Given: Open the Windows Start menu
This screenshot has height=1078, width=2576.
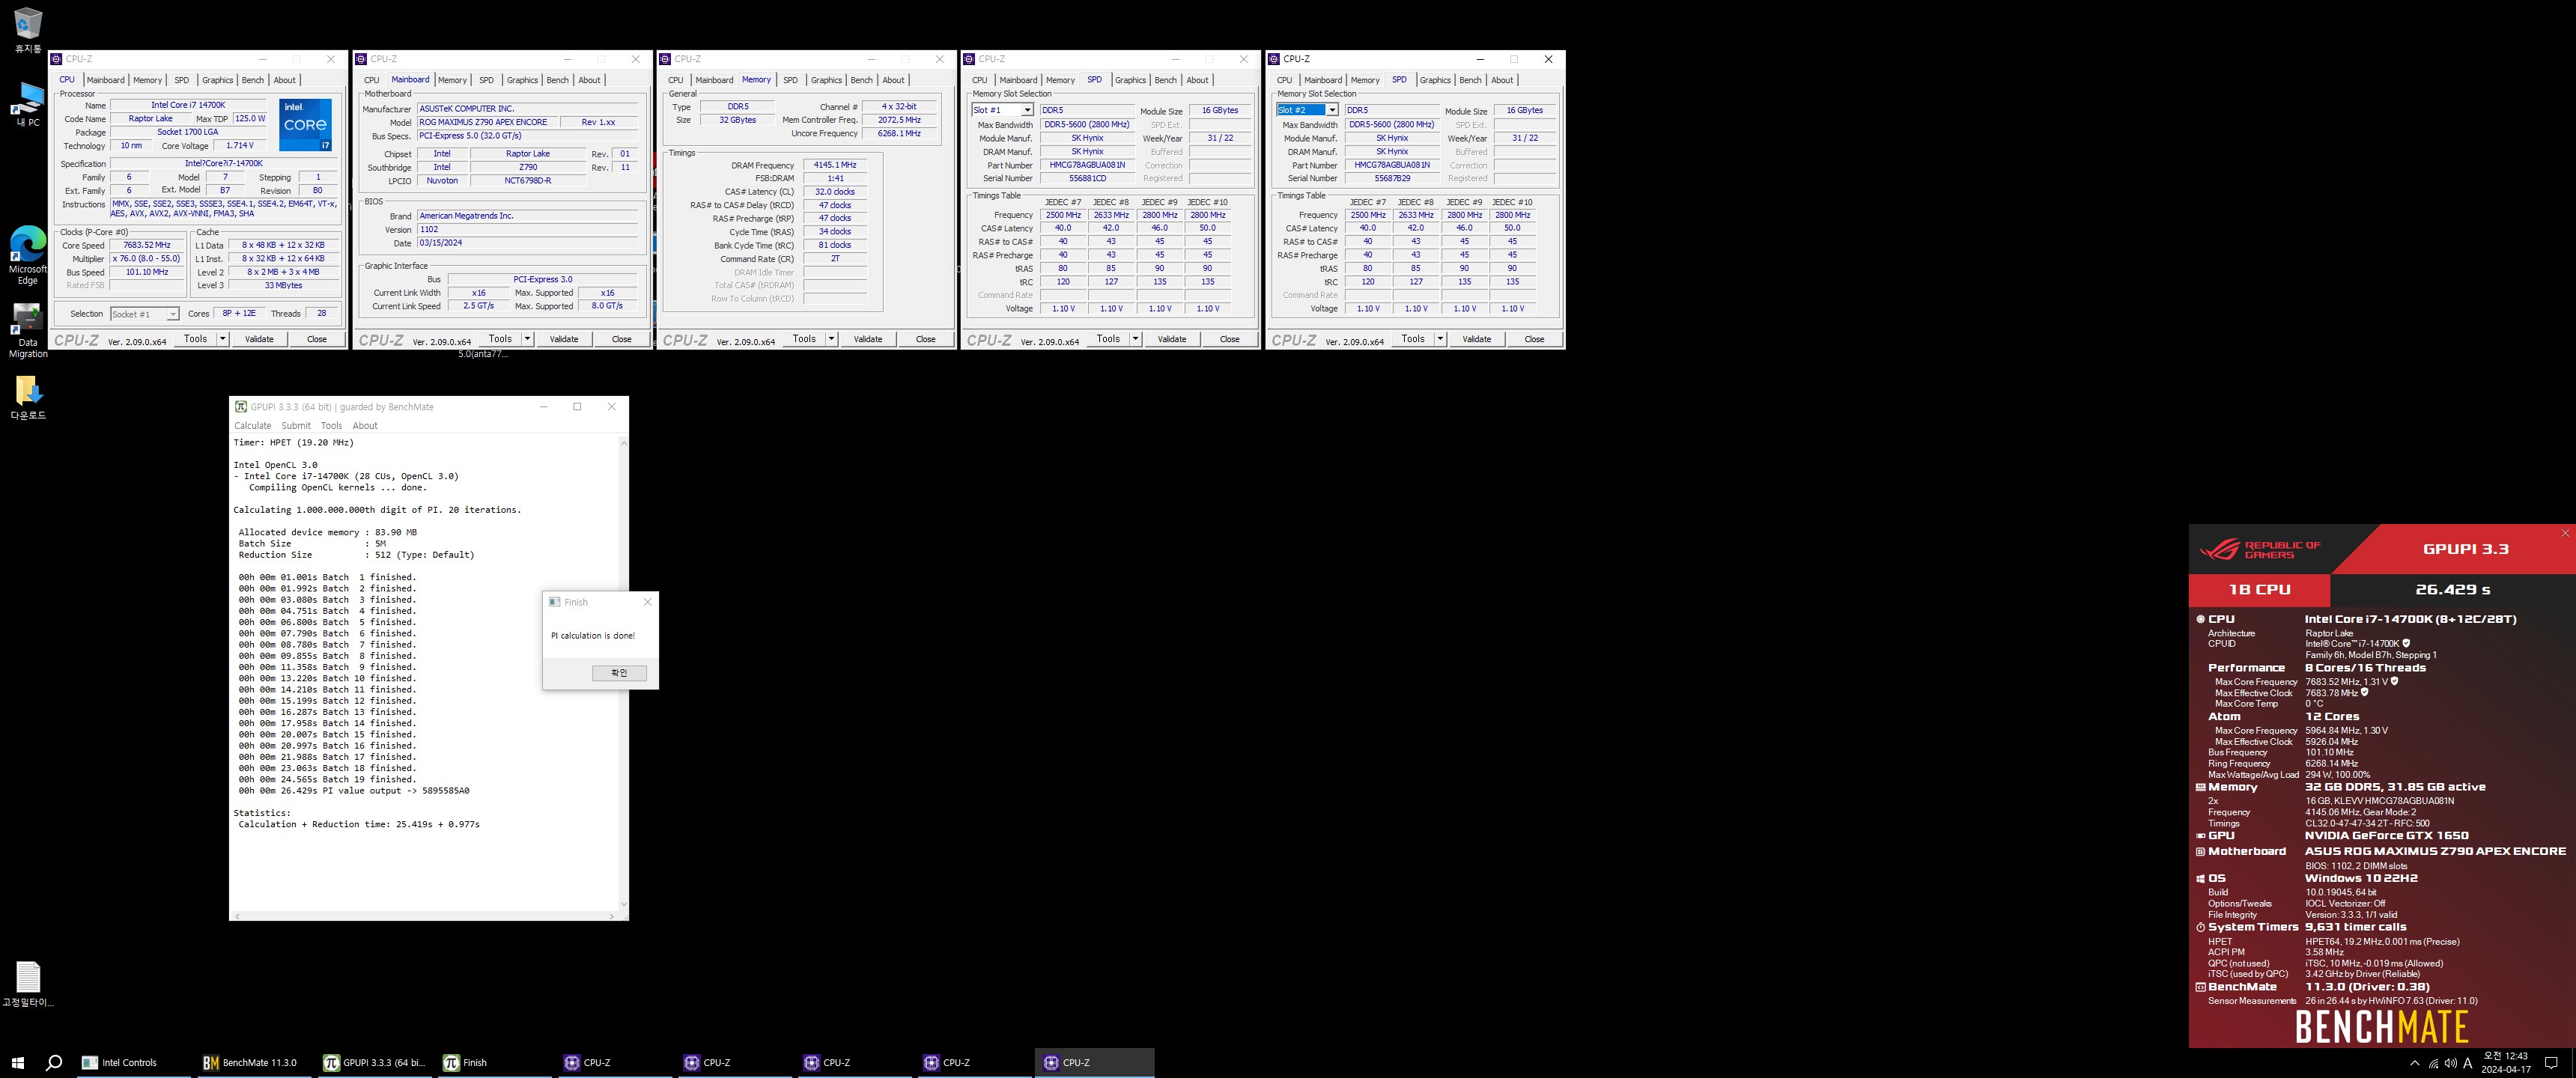Looking at the screenshot, I should pos(17,1062).
